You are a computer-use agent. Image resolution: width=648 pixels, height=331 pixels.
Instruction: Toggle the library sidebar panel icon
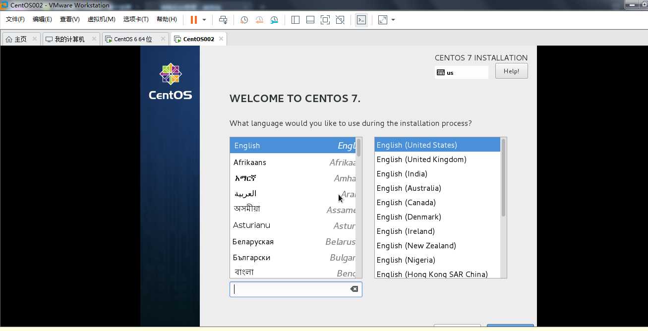(295, 20)
